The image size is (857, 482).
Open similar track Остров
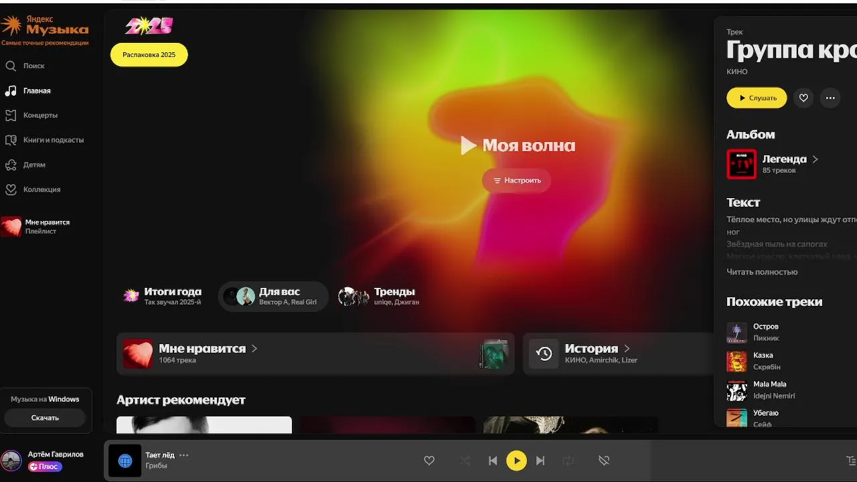[x=766, y=327]
